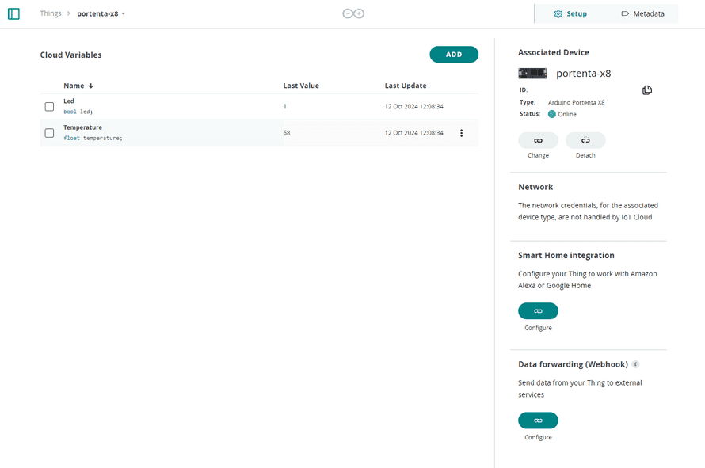705x468 pixels.
Task: Toggle the sidebar panel icon
Action: click(x=13, y=14)
